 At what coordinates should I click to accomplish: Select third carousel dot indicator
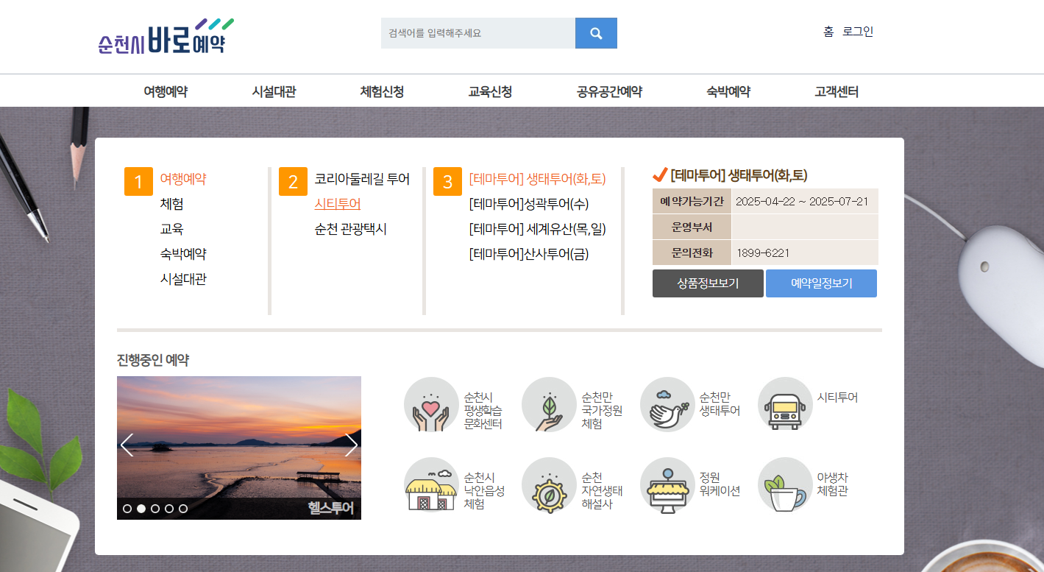pos(155,509)
